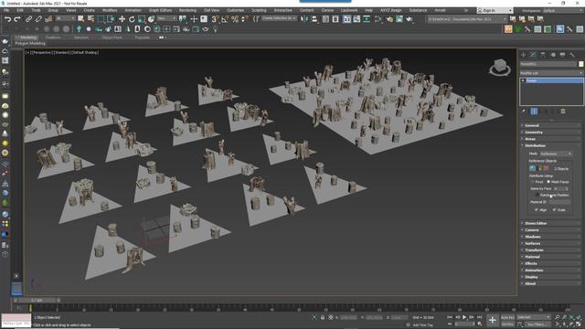Open the Substance menu
Screen dimensions: 585x329
(x=418, y=10)
